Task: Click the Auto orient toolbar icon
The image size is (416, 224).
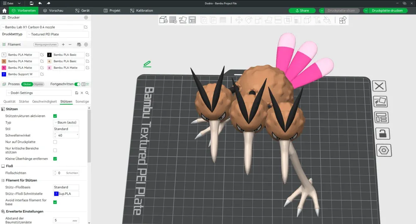Action: (183, 20)
